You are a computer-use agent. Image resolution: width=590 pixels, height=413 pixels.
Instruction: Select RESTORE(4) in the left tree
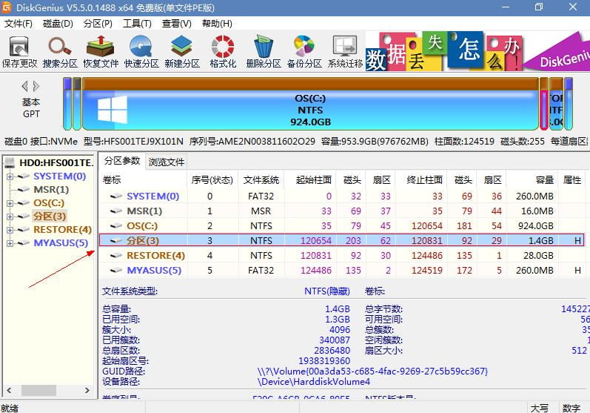(62, 230)
